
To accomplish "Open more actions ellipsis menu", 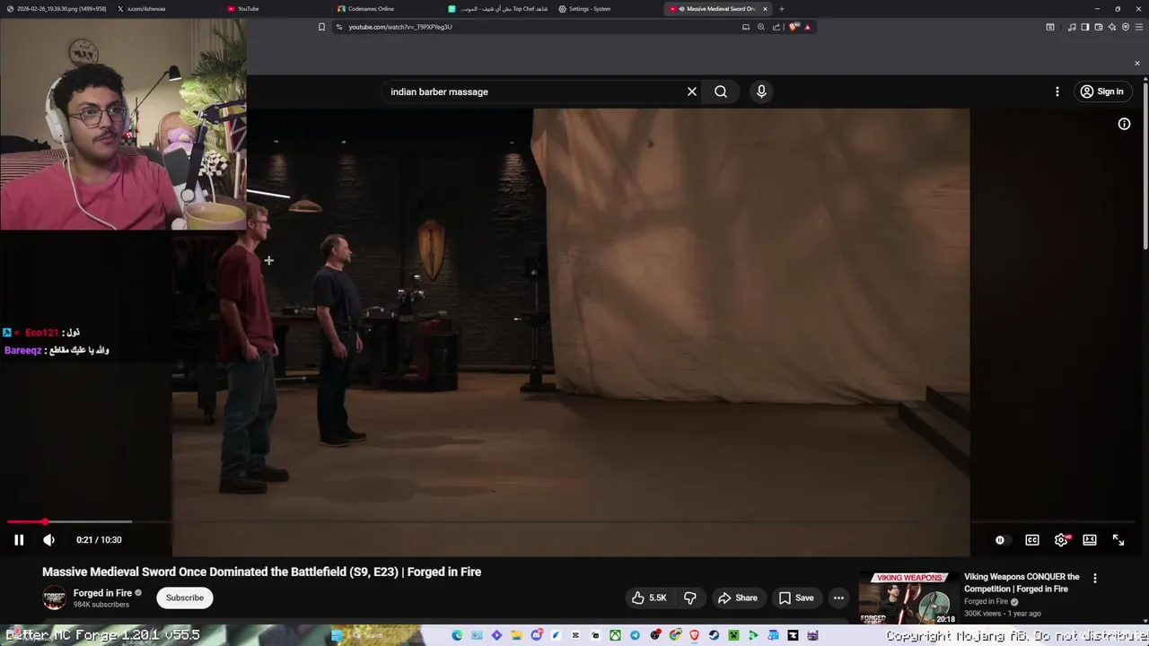I will 838,598.
